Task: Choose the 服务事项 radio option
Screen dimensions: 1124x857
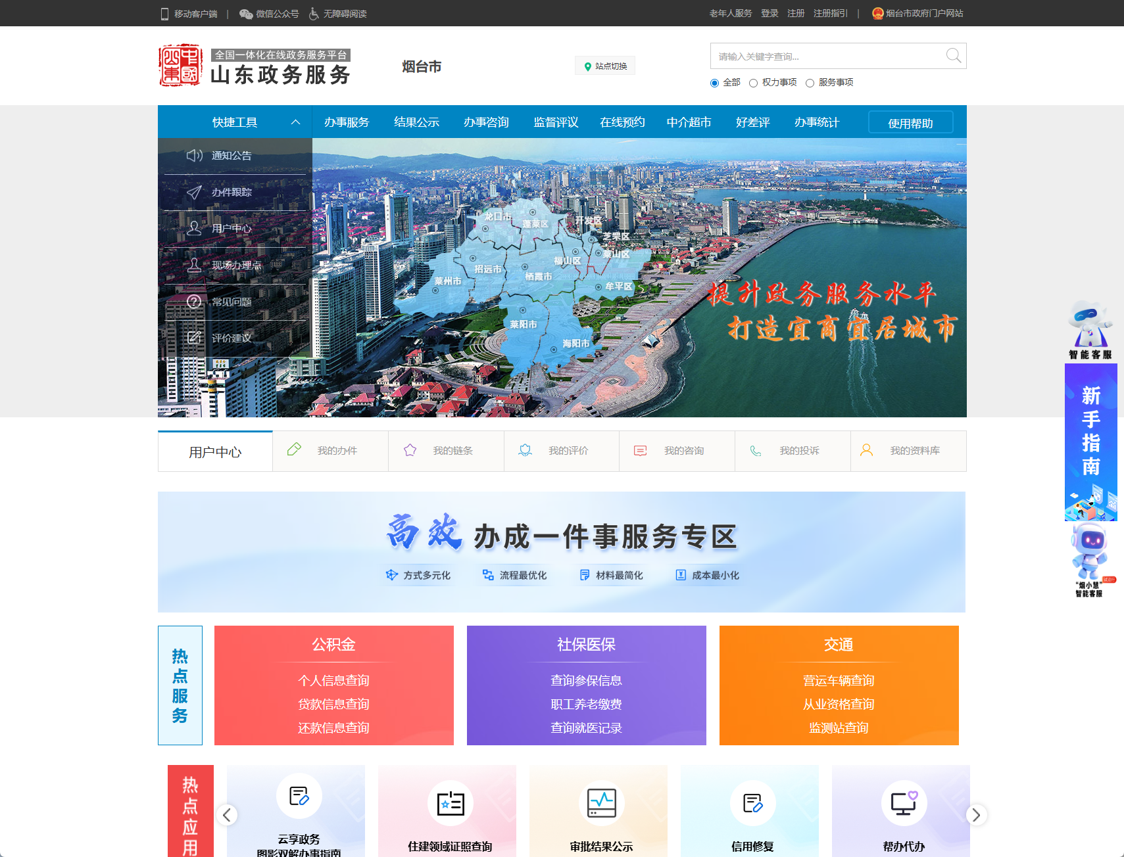Action: coord(810,83)
